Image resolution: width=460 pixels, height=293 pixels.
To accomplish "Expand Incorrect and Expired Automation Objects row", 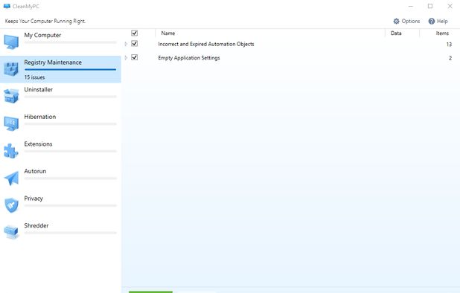I will pos(126,44).
